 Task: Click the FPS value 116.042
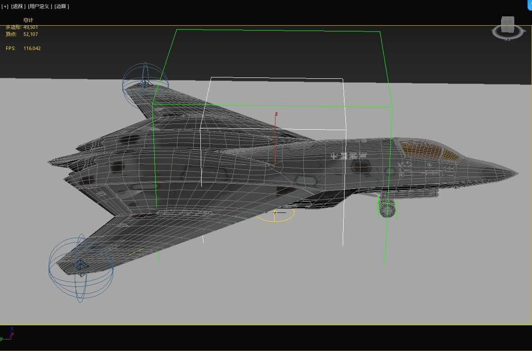coord(32,48)
